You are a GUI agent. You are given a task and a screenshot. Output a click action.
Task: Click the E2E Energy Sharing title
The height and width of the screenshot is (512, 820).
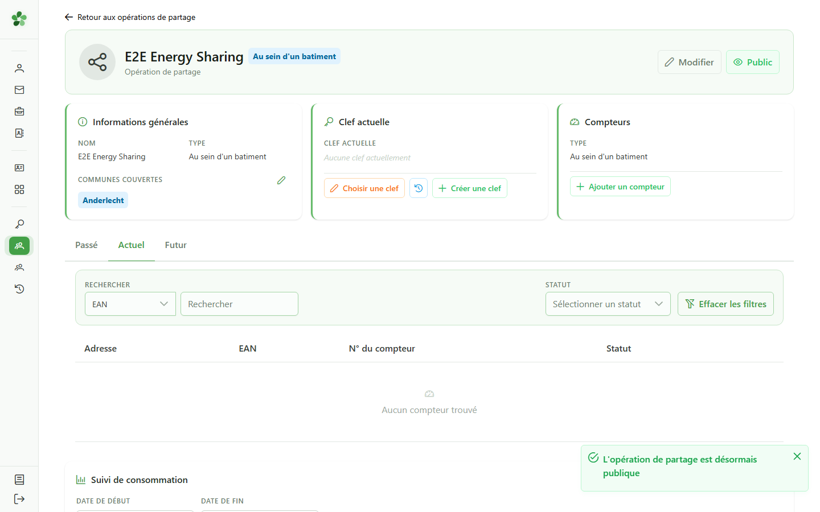point(184,57)
